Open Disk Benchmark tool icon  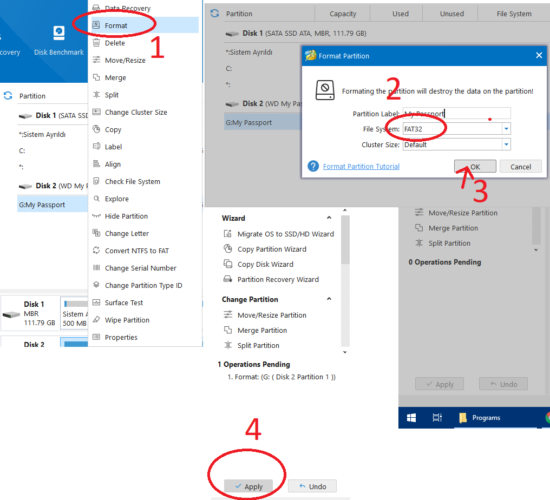pyautogui.click(x=59, y=34)
